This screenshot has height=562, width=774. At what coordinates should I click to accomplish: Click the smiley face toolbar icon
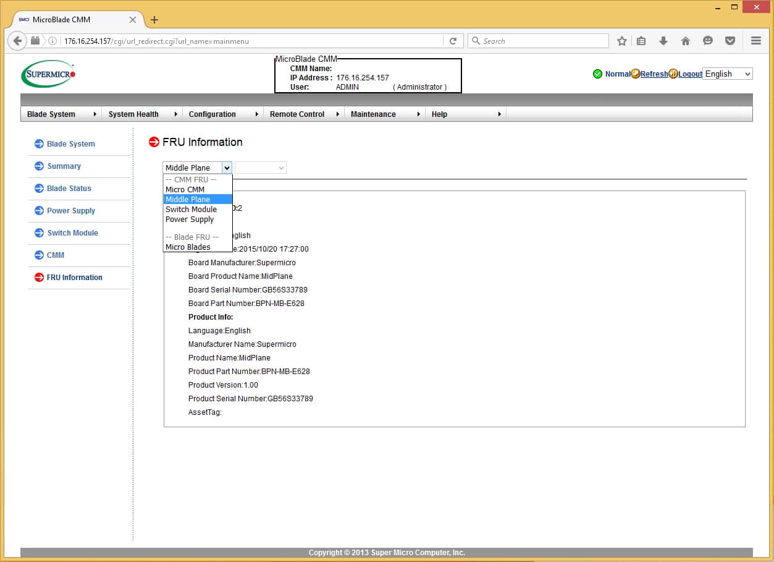pyautogui.click(x=708, y=41)
